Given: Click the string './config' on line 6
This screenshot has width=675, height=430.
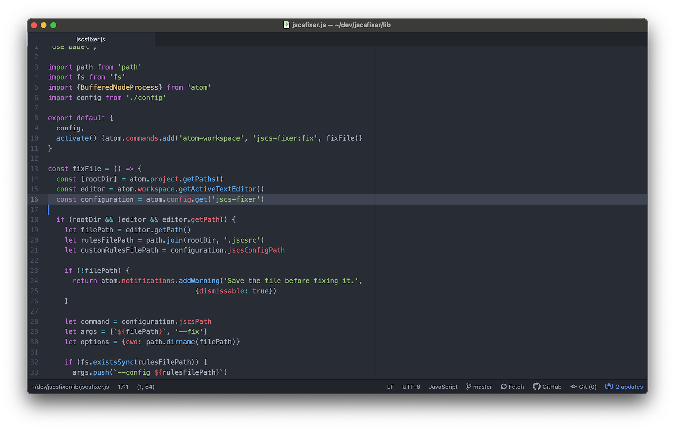Looking at the screenshot, I should pyautogui.click(x=146, y=98).
